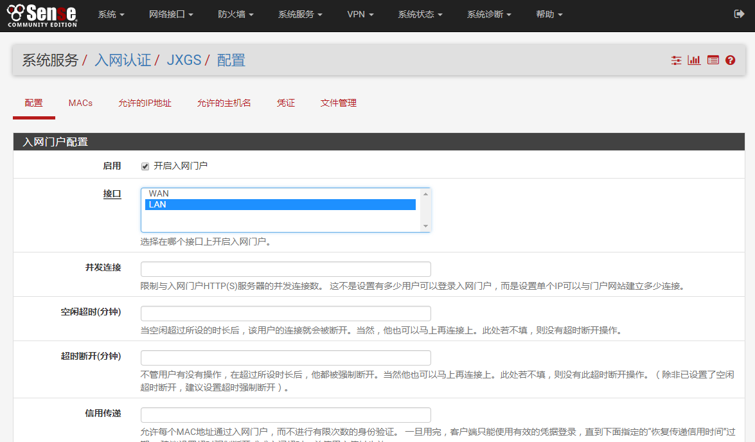Switch to the MACs tab
755x442 pixels.
[80, 103]
